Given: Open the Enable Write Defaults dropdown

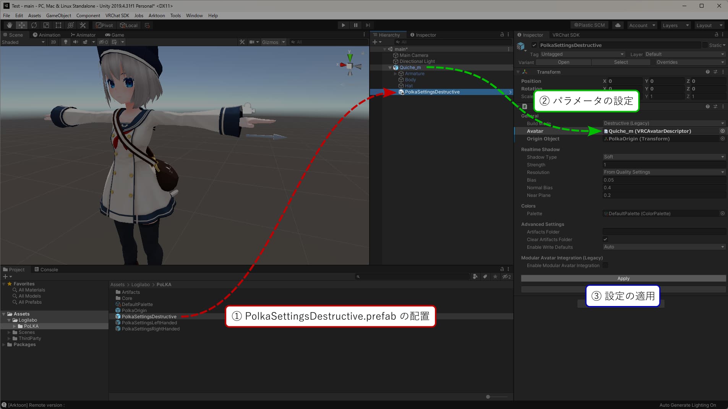Looking at the screenshot, I should click(x=664, y=247).
